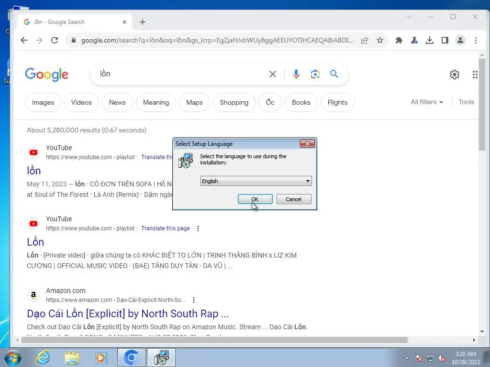Go back with Chrome's back arrow

coord(24,40)
